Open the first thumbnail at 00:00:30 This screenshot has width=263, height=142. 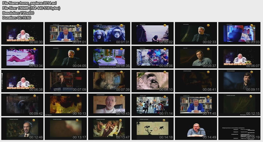tap(22, 33)
